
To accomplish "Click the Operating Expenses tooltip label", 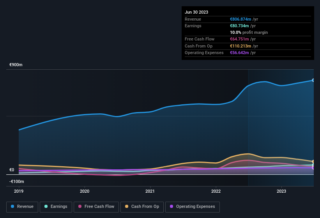I will (204, 53).
